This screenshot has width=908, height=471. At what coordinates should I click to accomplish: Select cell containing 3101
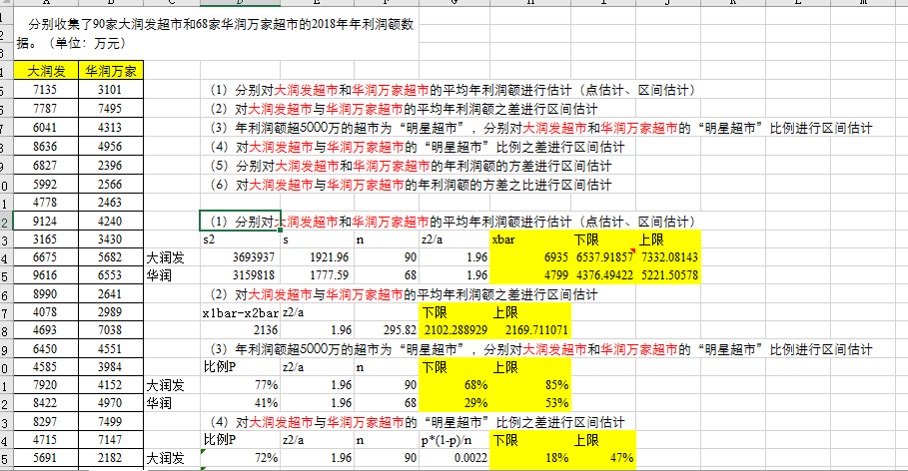(111, 90)
